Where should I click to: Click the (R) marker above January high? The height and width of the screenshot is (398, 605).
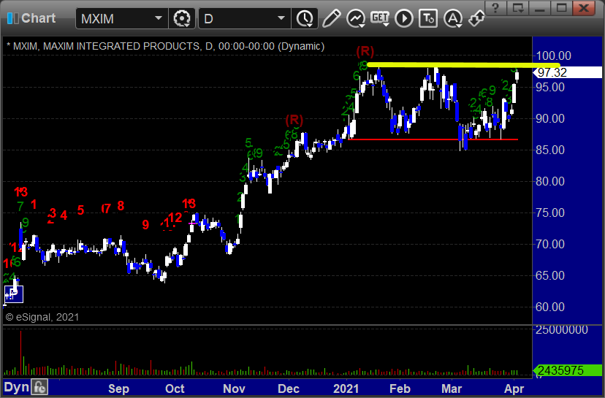click(365, 51)
